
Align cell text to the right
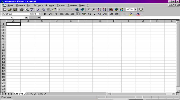pos(72,14)
